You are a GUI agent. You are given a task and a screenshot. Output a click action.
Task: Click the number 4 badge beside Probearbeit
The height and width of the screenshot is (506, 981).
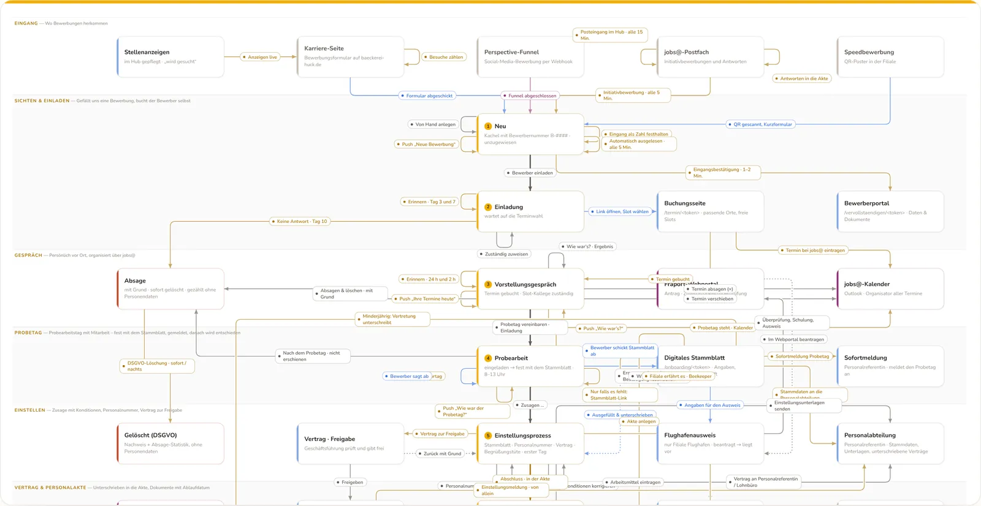coord(488,358)
